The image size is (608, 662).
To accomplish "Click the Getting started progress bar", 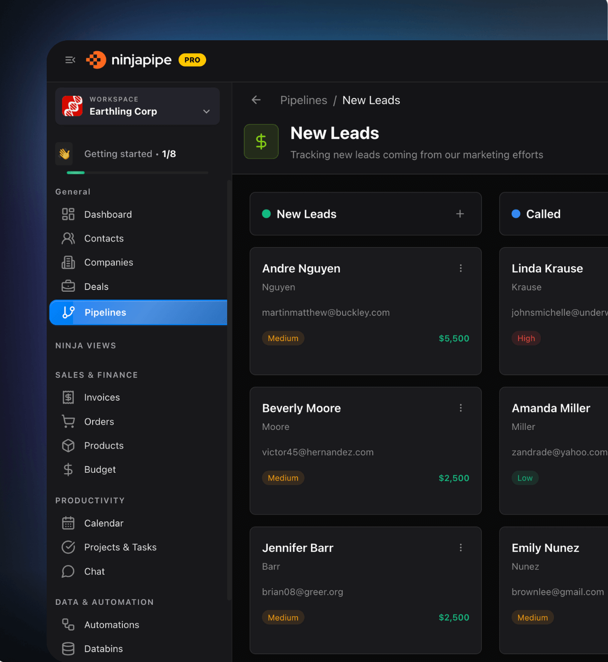I will click(137, 172).
